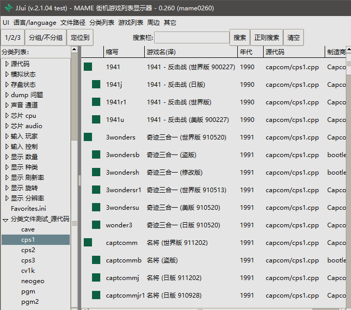The height and width of the screenshot is (310, 351).
Task: Click the category list scroll-up arrow
Action: tap(74, 50)
